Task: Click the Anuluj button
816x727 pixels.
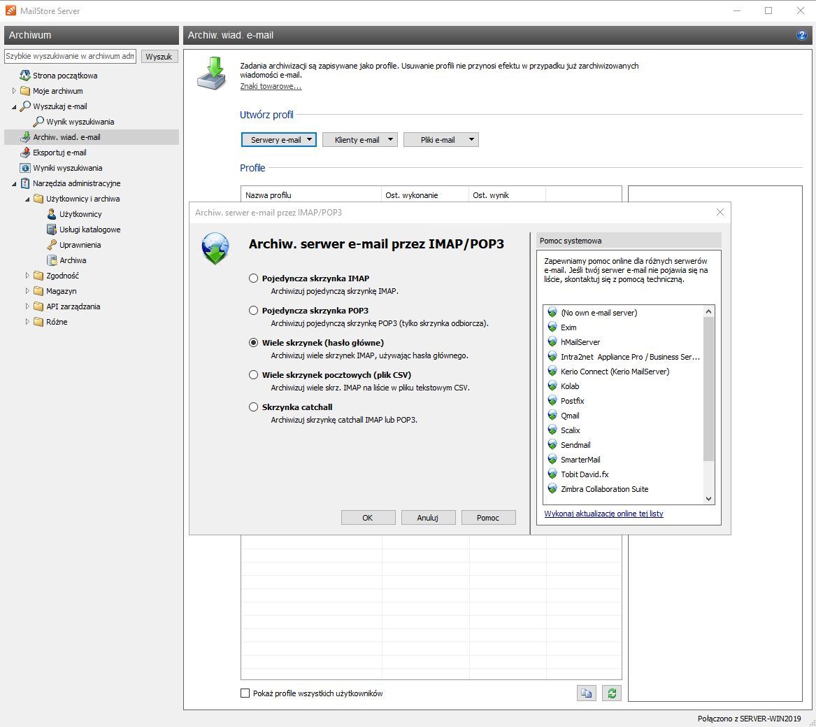Action: point(429,518)
